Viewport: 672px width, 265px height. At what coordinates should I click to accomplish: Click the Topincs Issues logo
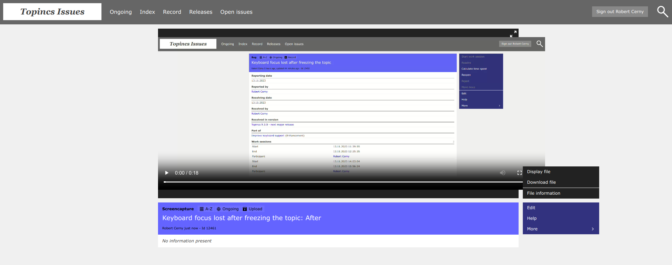tap(52, 12)
